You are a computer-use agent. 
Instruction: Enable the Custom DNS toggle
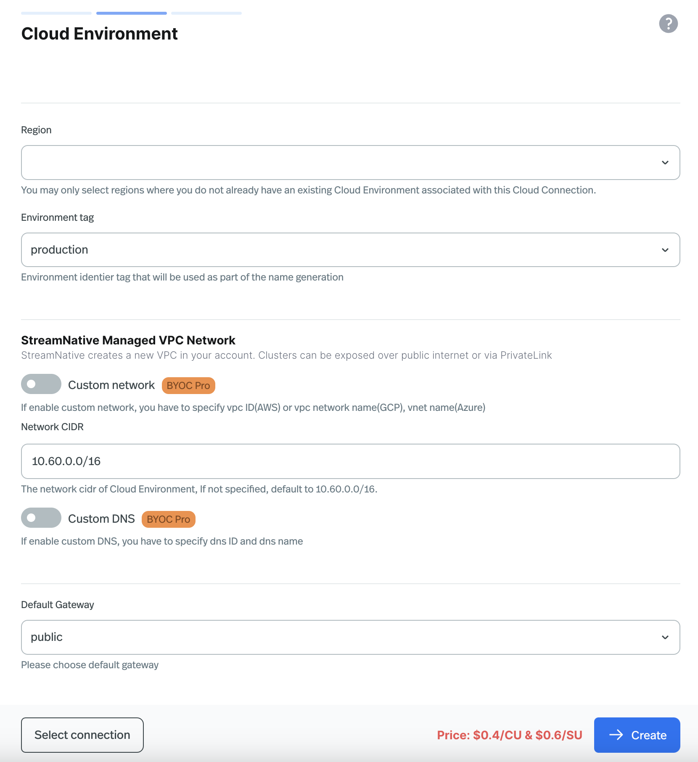41,518
